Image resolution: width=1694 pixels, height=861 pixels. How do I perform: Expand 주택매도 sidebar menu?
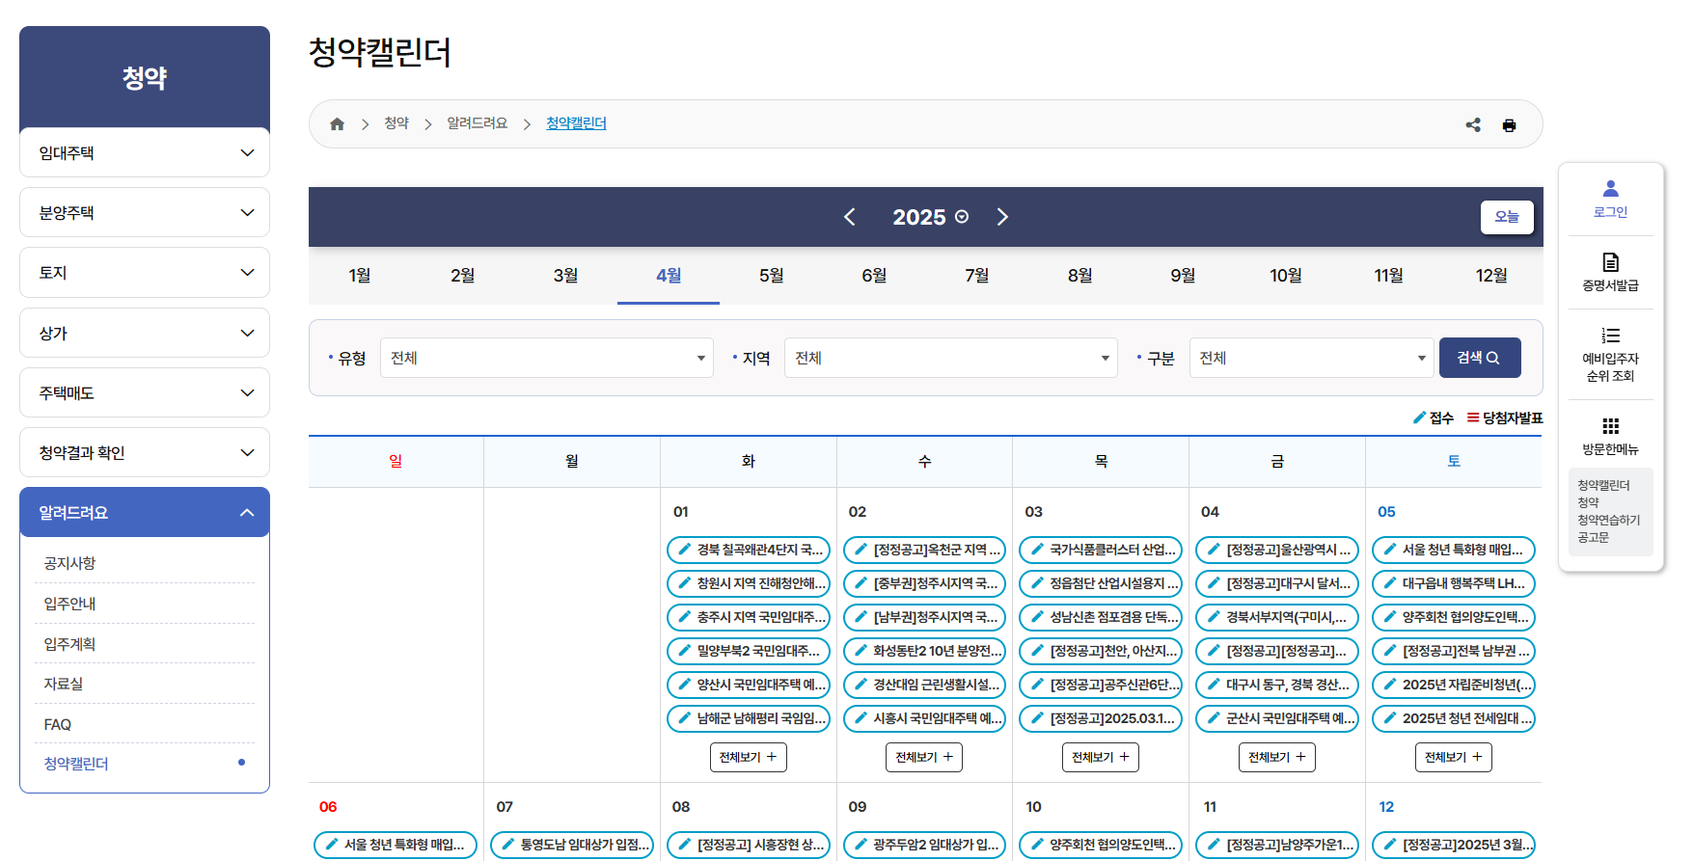coord(145,392)
